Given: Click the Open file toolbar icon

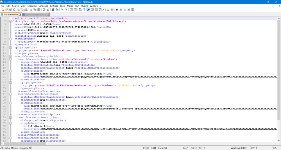Looking at the screenshot, I should coord(6,10).
